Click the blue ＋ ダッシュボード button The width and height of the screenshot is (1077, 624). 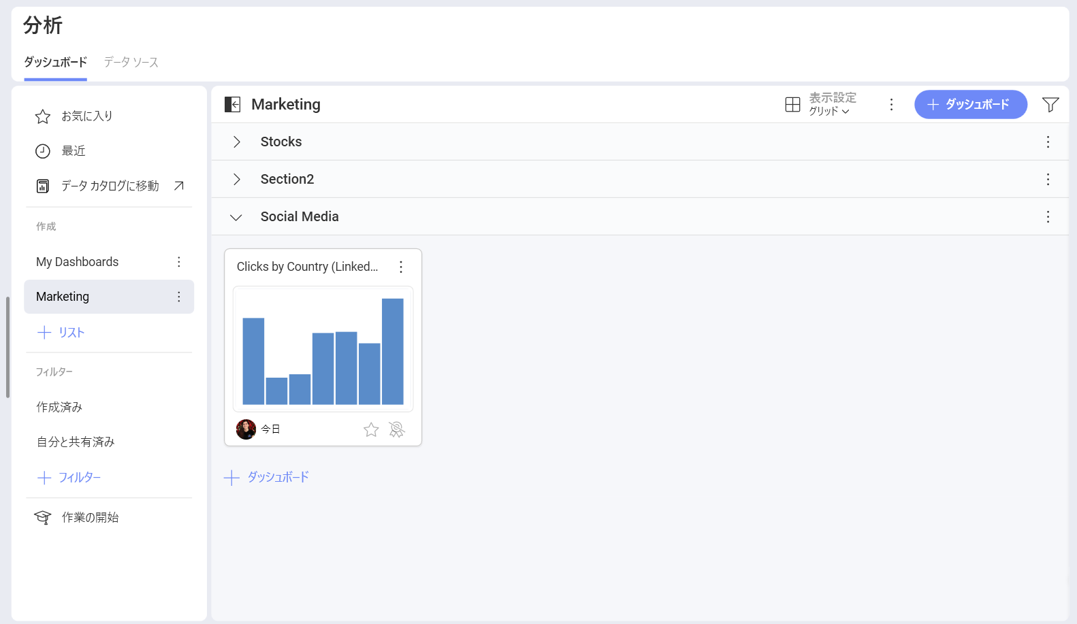coord(970,104)
